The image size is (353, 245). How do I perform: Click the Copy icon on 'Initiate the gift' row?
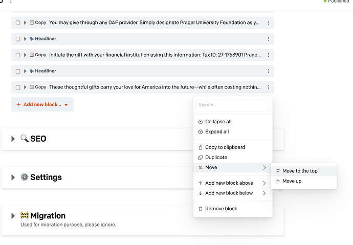(32, 55)
